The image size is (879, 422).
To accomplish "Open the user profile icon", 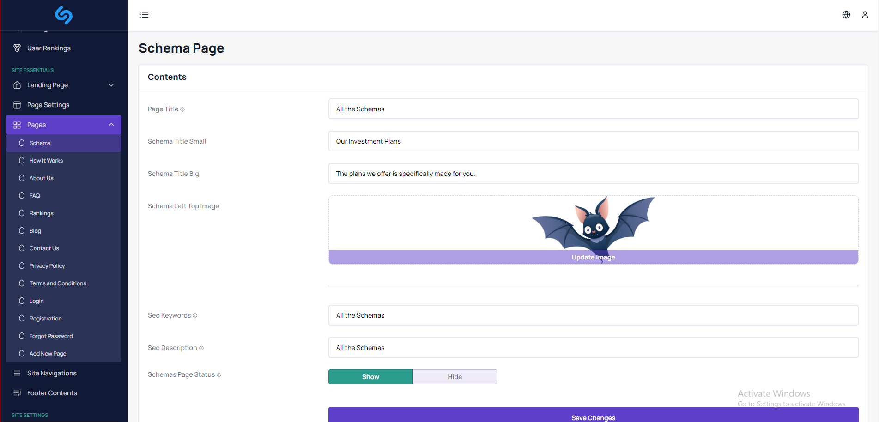I will pyautogui.click(x=865, y=15).
